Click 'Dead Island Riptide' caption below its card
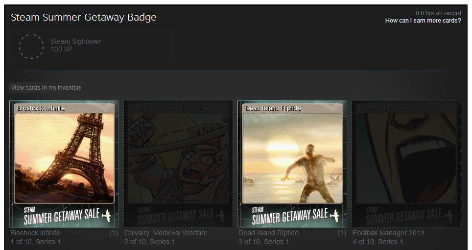 268,233
